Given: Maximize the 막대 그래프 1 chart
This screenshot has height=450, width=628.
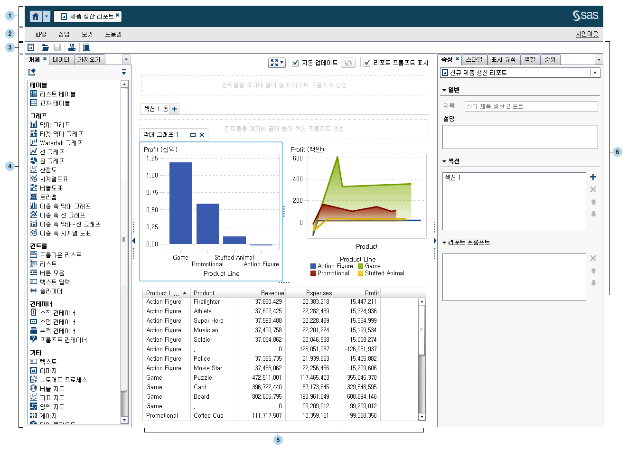Looking at the screenshot, I should pyautogui.click(x=193, y=135).
